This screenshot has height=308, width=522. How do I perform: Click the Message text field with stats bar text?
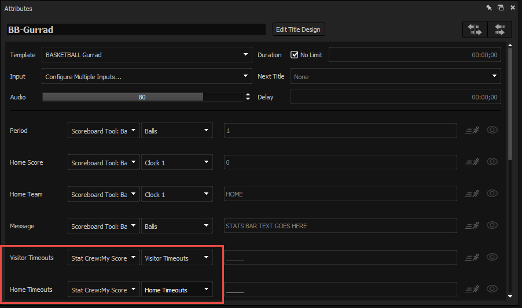(340, 226)
